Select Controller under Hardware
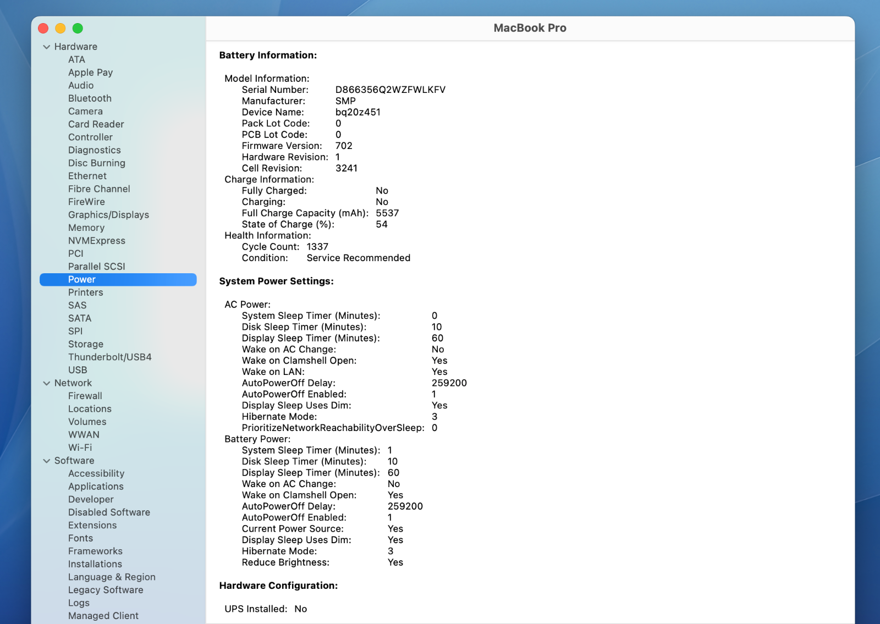This screenshot has width=880, height=624. point(90,137)
